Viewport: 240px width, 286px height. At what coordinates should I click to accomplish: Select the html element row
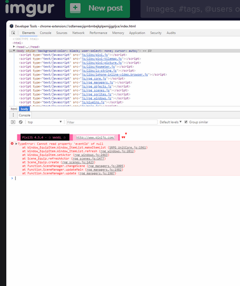point(18,43)
